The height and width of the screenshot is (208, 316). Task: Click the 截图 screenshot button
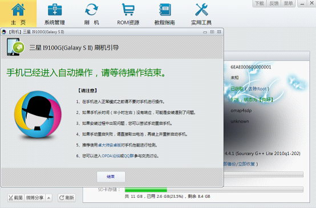tap(15, 198)
